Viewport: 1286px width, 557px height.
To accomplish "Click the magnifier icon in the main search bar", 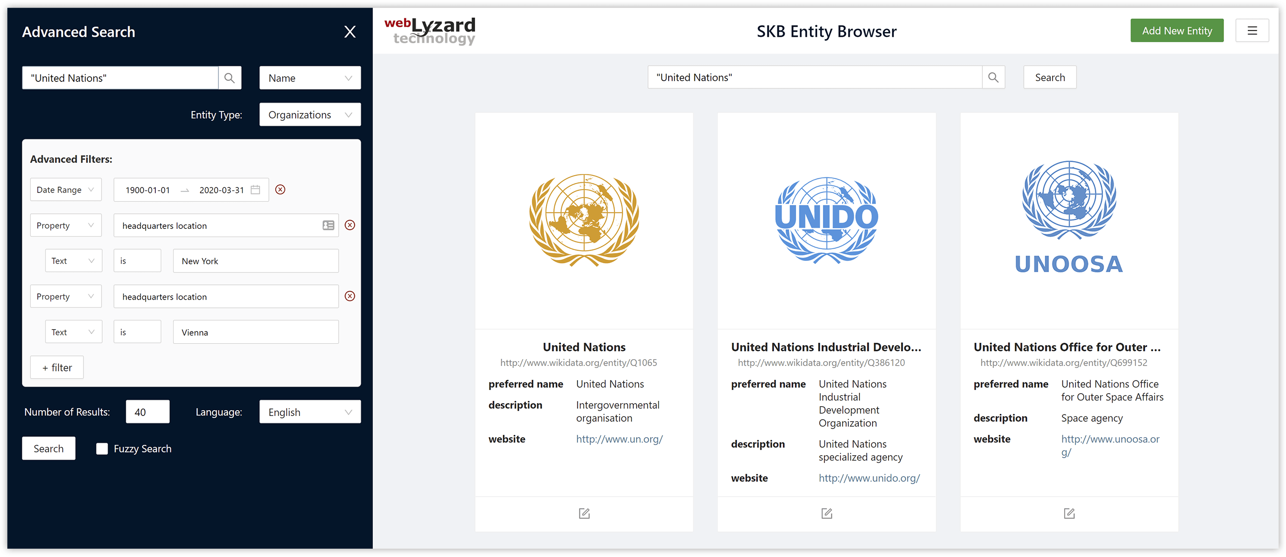I will point(993,77).
